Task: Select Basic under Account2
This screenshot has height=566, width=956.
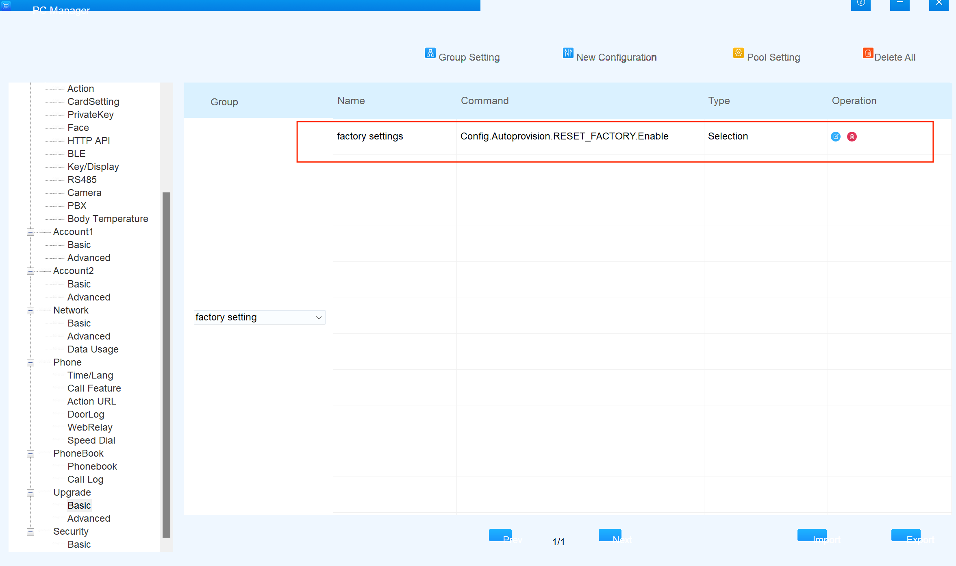Action: tap(79, 284)
